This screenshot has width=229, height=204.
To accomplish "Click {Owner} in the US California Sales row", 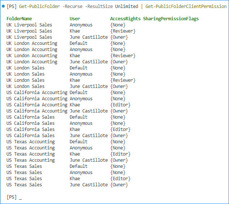I will point(119,136).
